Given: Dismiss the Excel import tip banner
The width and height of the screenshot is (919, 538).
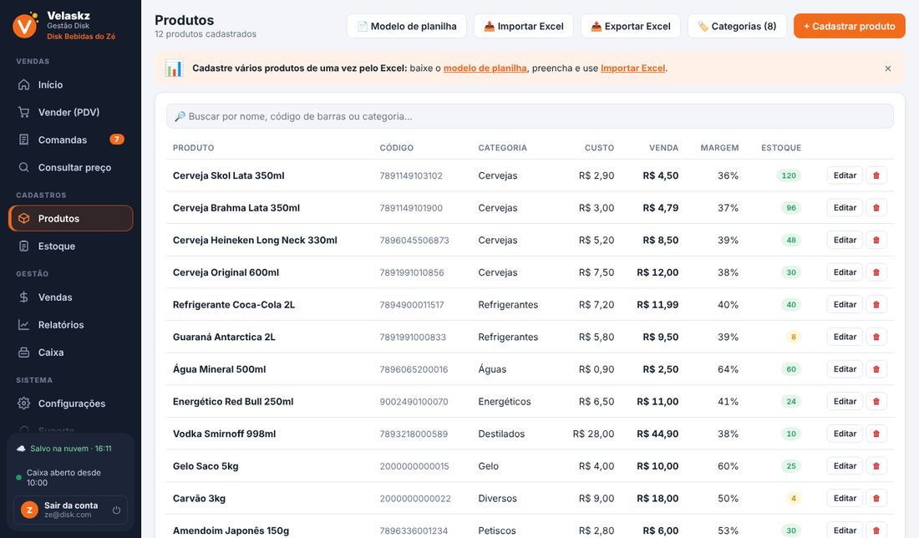Looking at the screenshot, I should (888, 69).
